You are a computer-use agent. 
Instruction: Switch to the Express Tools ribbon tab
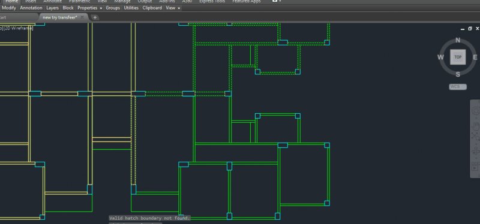coord(212,1)
